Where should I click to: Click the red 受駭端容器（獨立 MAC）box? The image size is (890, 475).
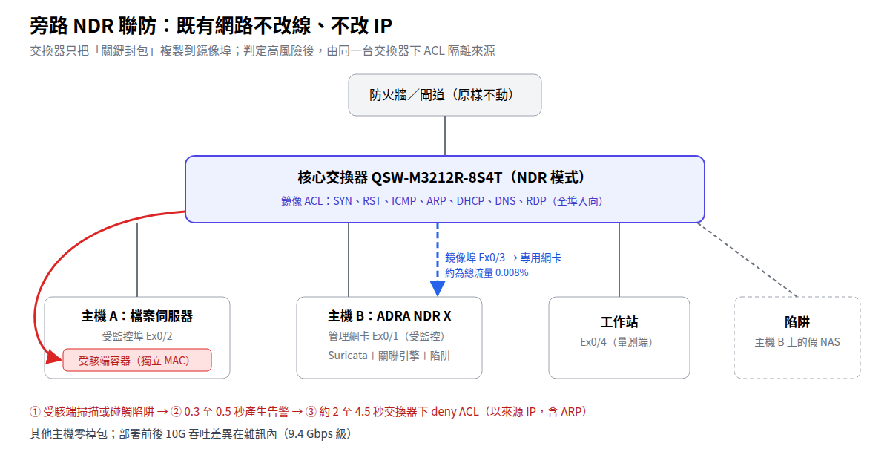tap(137, 360)
